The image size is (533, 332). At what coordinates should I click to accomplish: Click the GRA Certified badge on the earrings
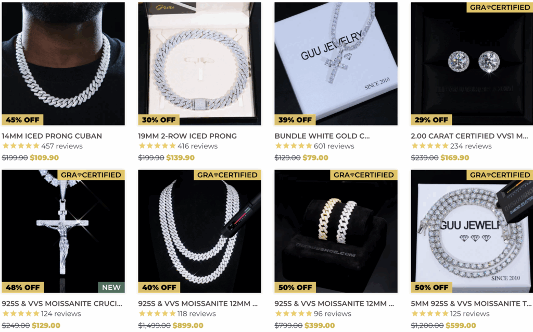500,7
